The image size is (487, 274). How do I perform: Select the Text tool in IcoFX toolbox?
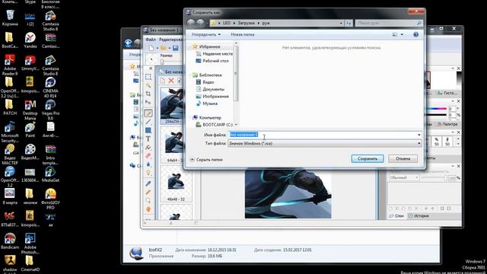[x=148, y=139]
